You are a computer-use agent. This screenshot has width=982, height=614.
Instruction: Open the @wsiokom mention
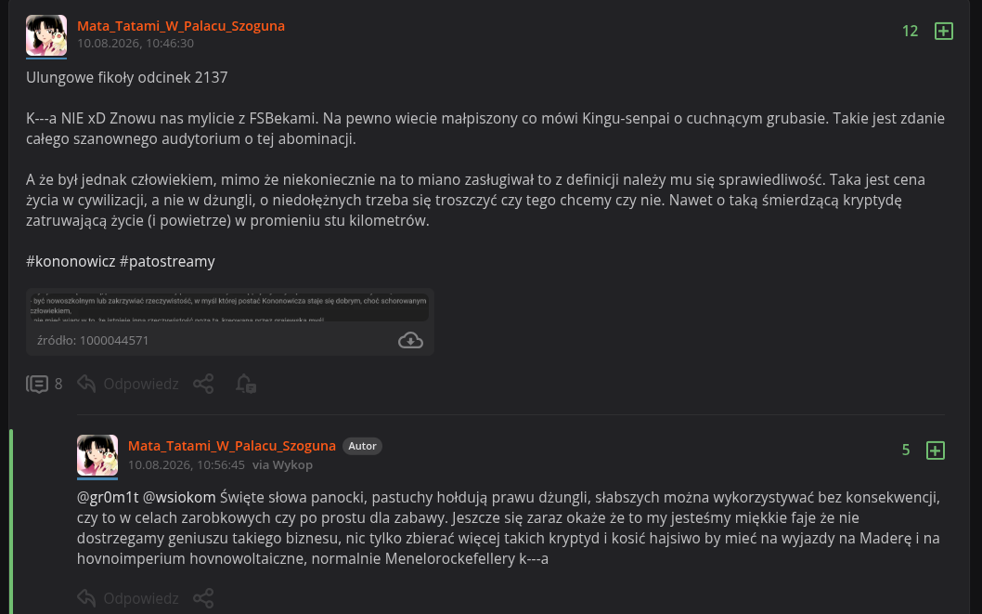click(x=179, y=498)
